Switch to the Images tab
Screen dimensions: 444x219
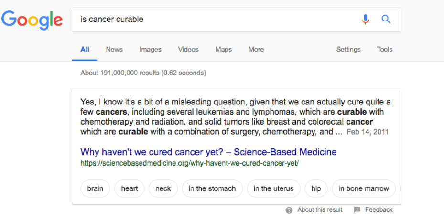tap(151, 50)
